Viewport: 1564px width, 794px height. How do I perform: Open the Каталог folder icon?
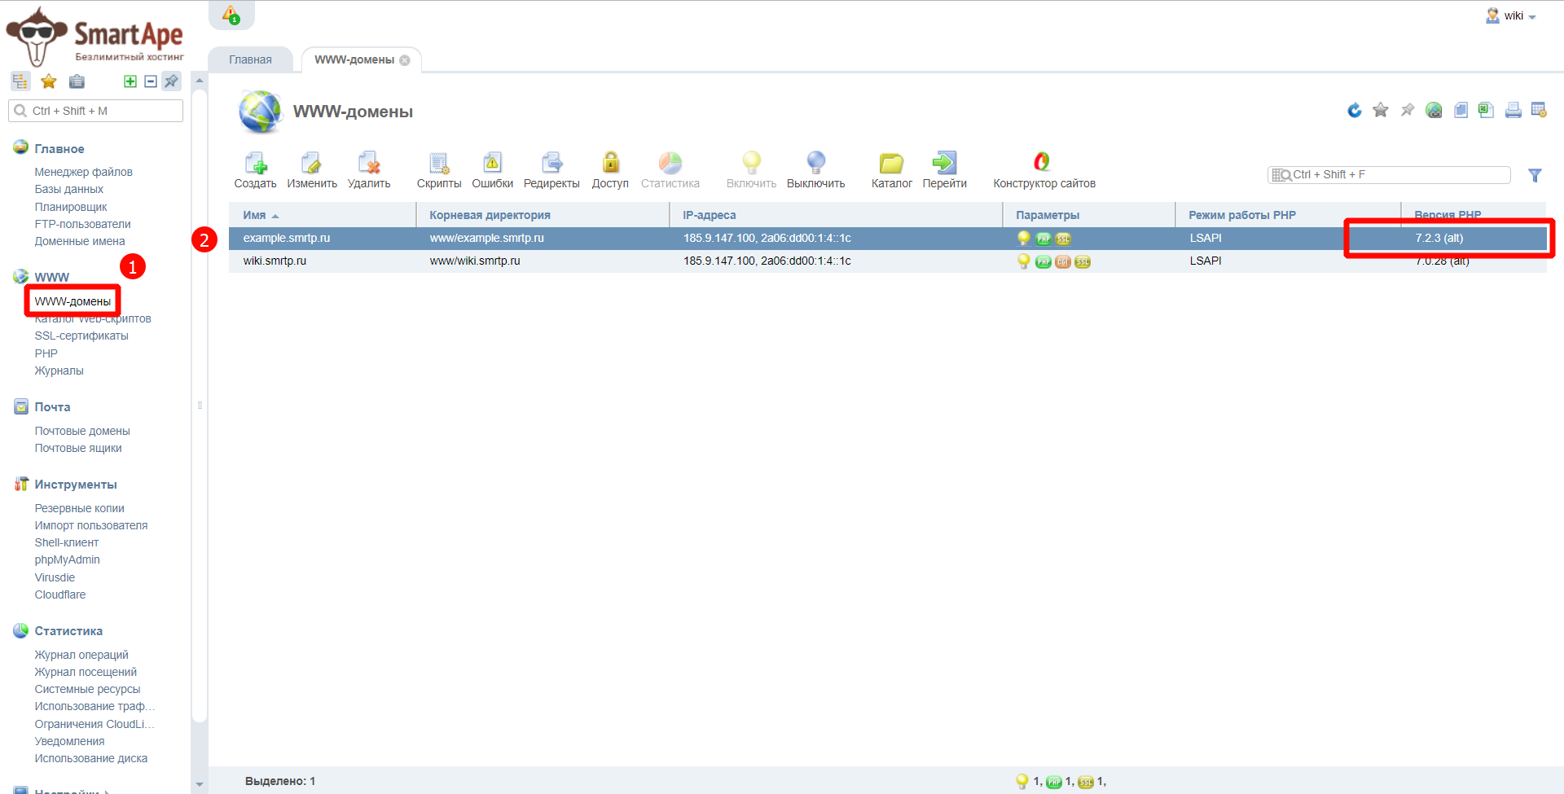pos(891,164)
